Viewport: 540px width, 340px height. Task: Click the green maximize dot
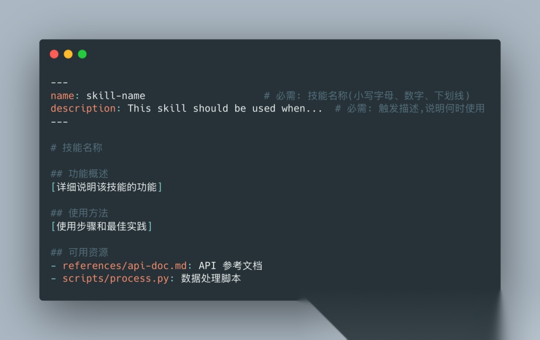(x=82, y=54)
